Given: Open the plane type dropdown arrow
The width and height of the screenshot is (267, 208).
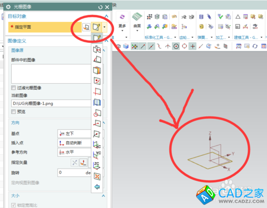Looking at the screenshot, I should (x=105, y=27).
